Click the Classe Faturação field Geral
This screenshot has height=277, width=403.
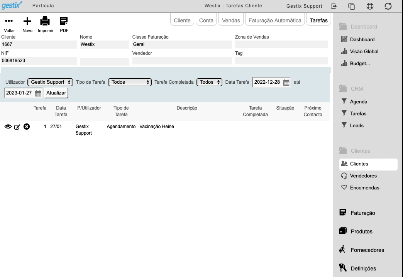[182, 44]
